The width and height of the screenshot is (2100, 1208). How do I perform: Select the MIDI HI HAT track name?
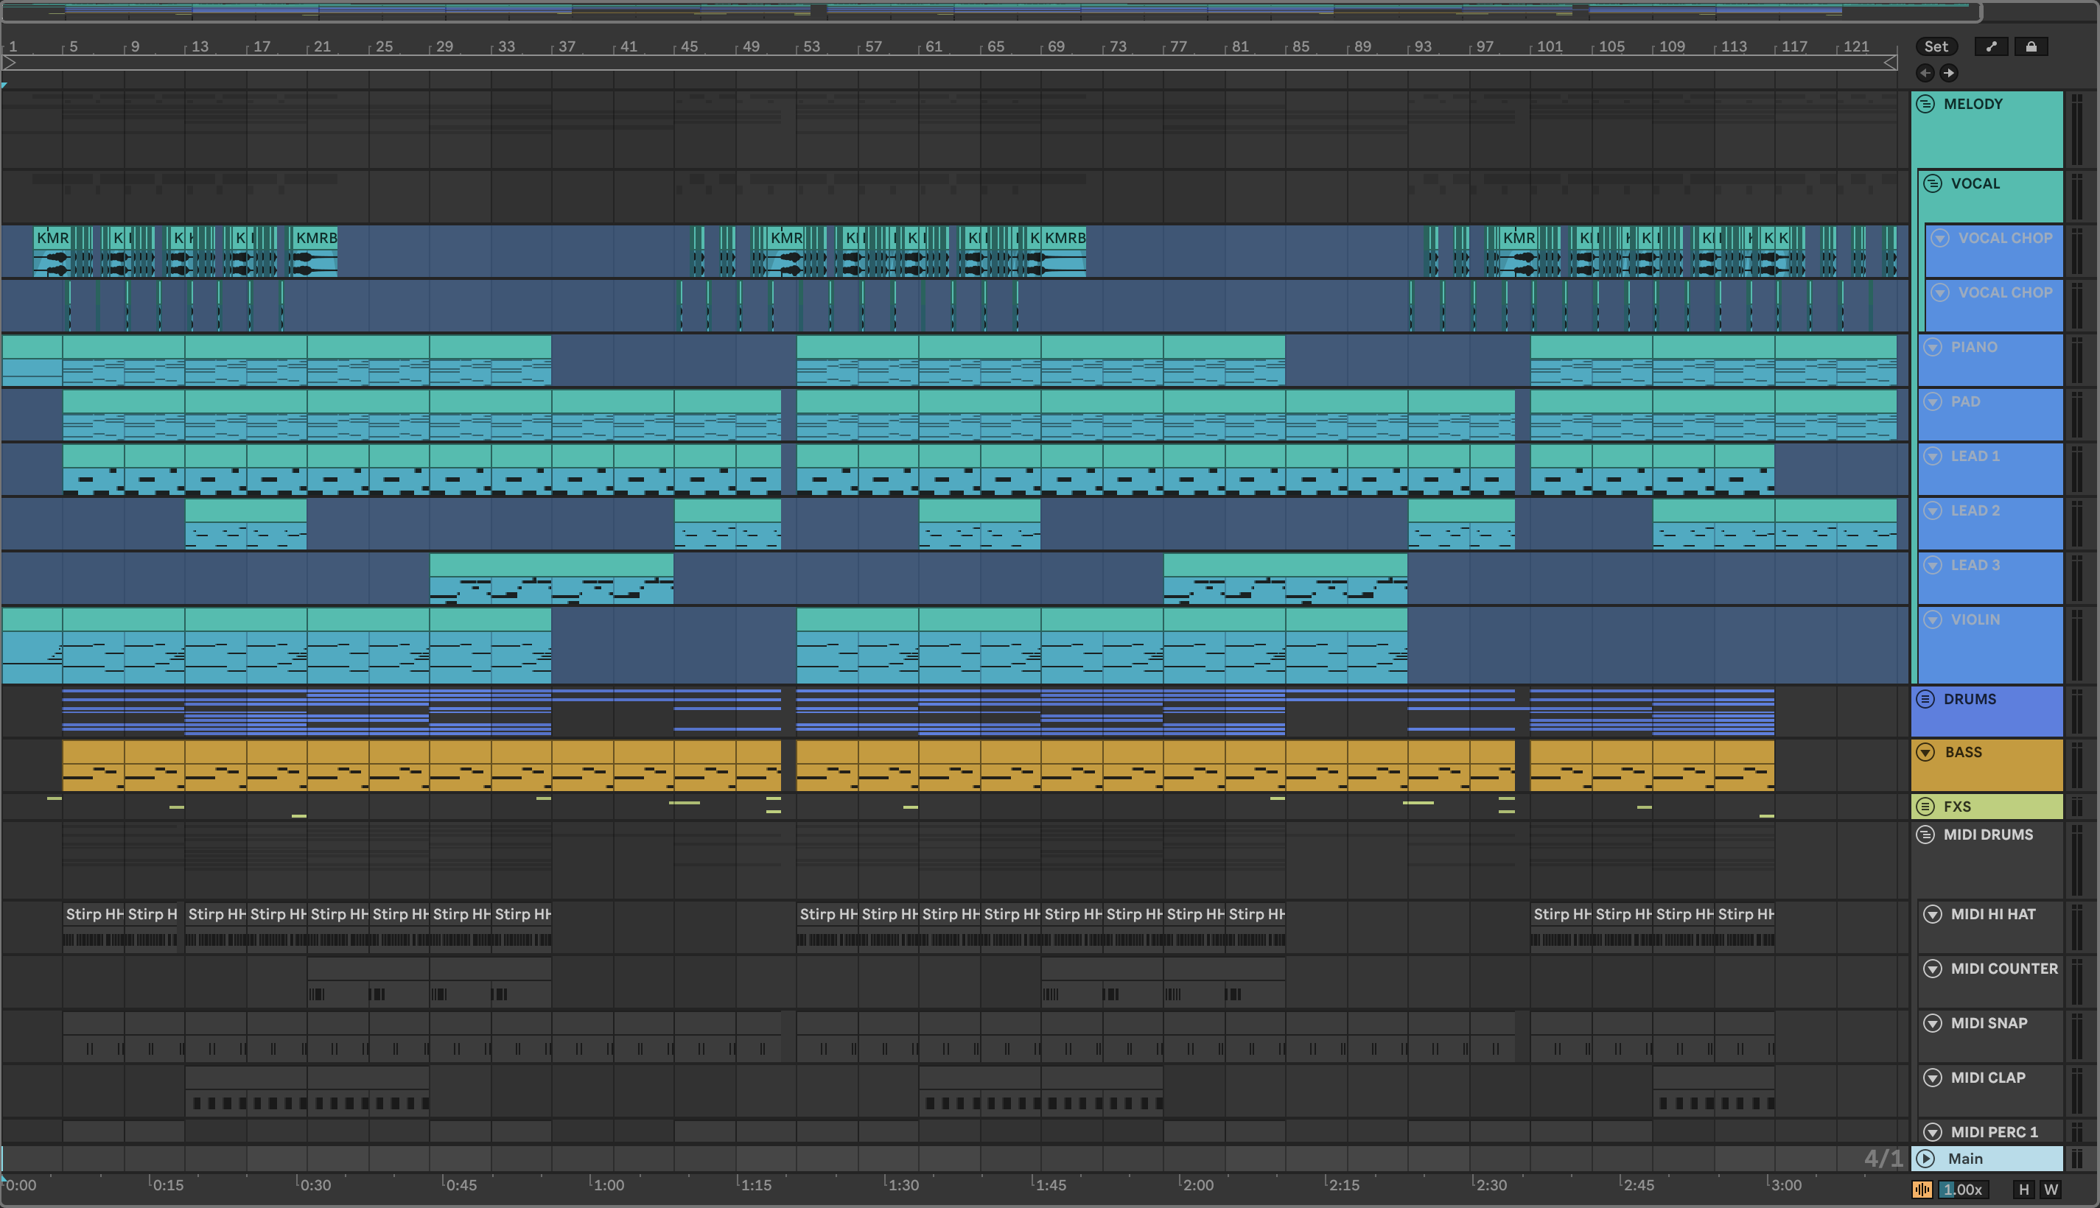pyautogui.click(x=1993, y=914)
